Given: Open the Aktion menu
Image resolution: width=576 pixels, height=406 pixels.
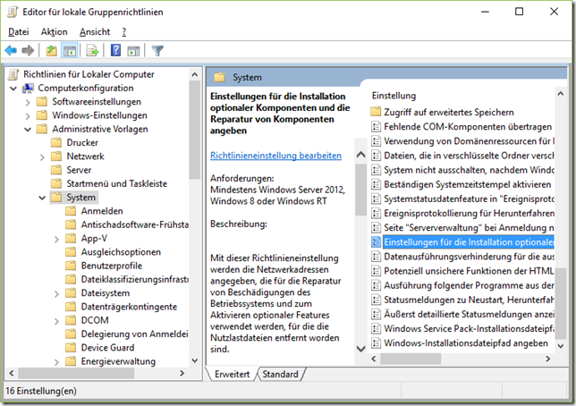Looking at the screenshot, I should [54, 32].
